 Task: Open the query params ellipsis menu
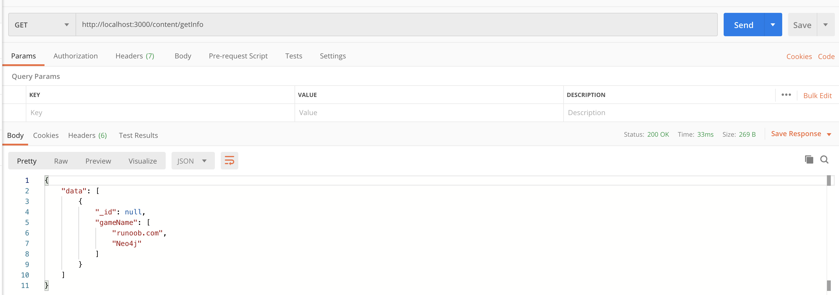pos(786,95)
